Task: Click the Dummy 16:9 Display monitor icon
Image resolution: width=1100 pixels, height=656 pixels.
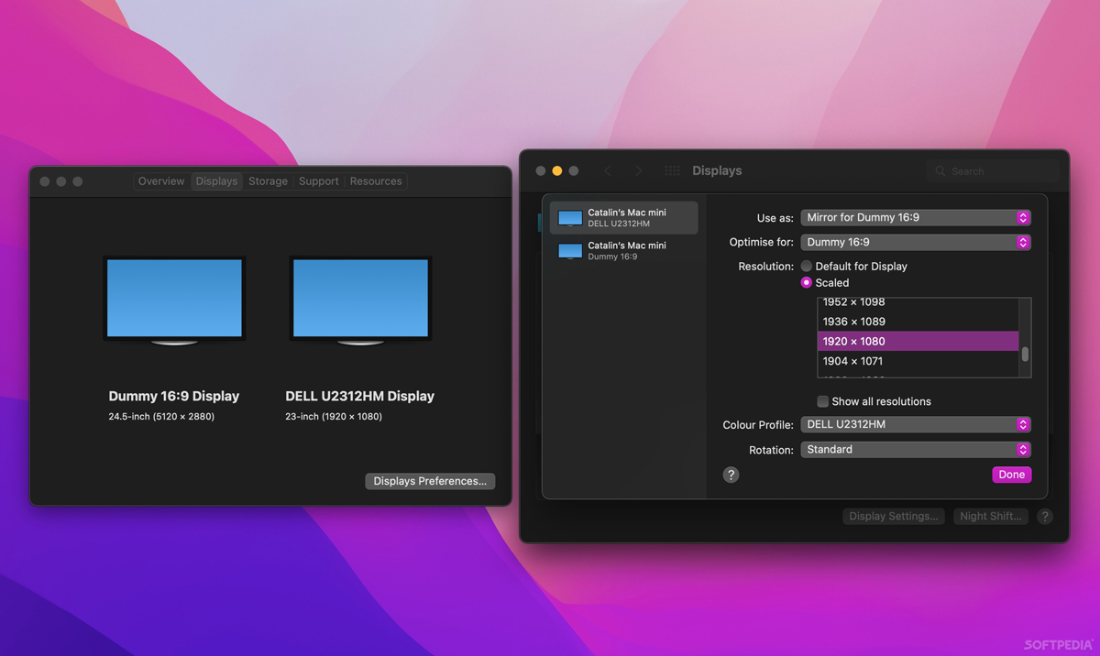Action: pyautogui.click(x=174, y=300)
